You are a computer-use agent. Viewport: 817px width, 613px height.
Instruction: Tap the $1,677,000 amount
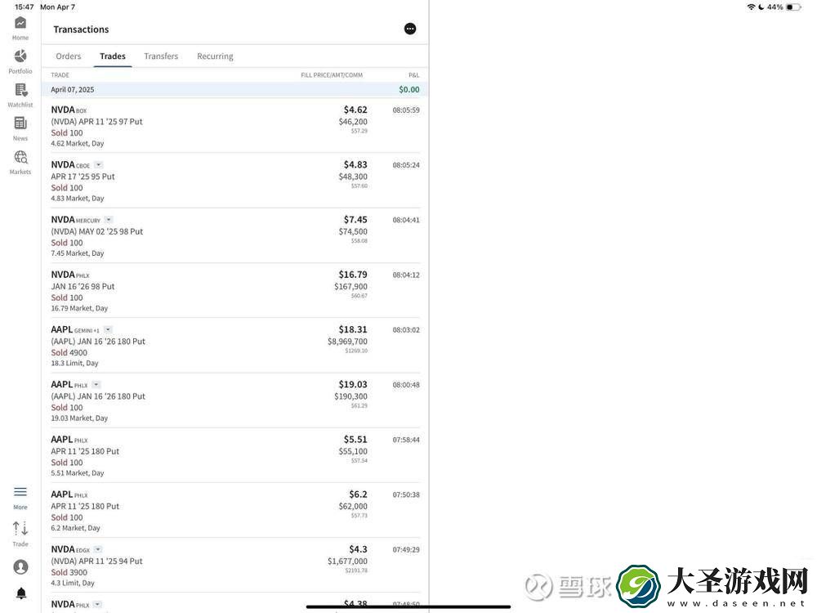pos(347,562)
